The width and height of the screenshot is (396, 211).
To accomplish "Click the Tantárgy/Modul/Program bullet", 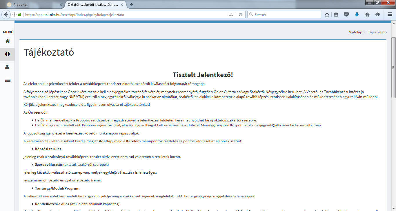I will coord(57,188).
